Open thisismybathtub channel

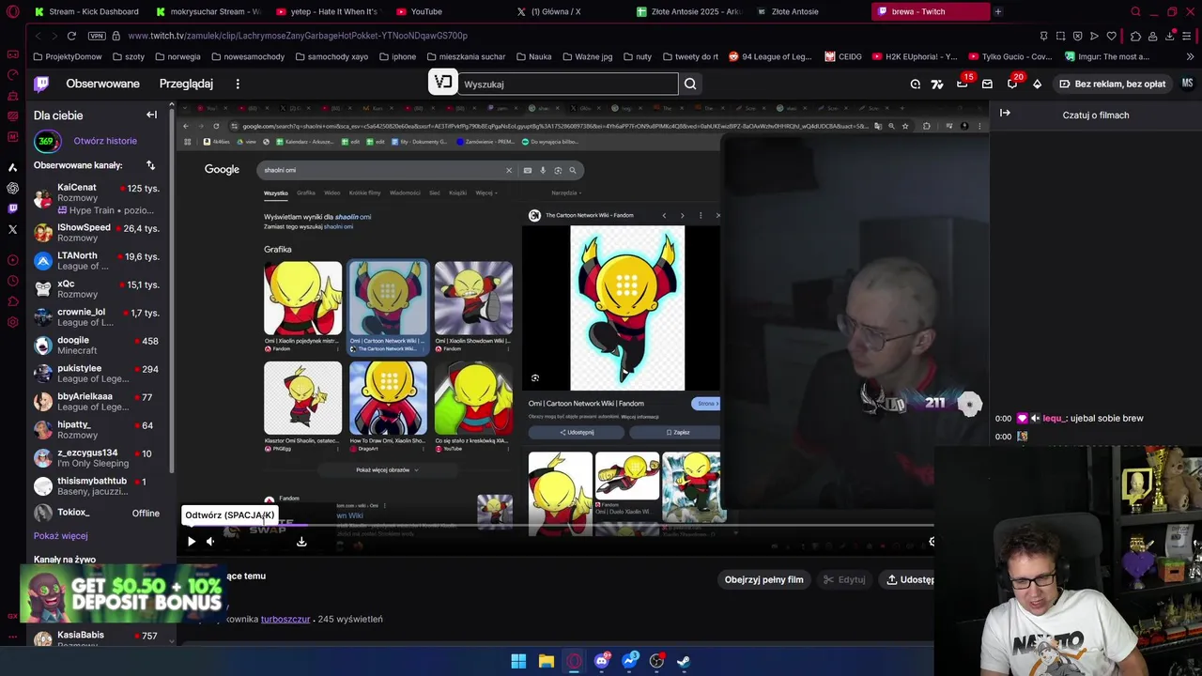click(97, 486)
